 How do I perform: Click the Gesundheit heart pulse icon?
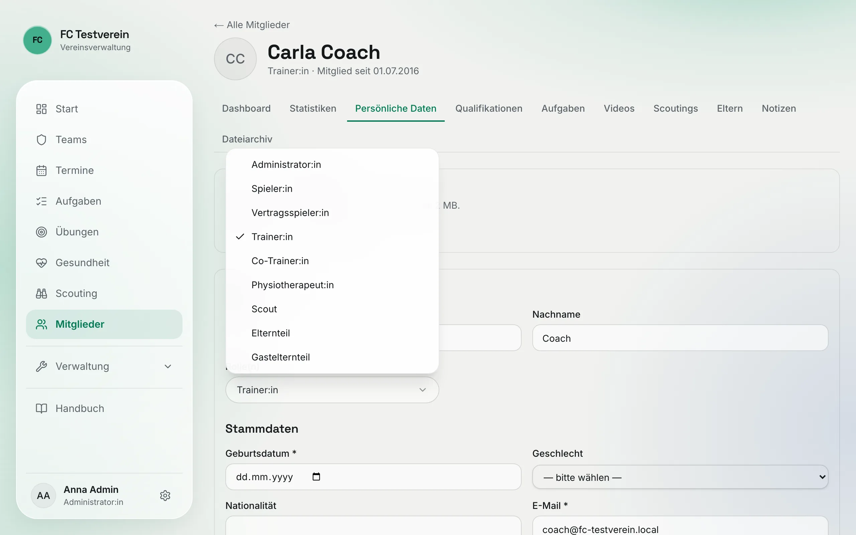41,263
